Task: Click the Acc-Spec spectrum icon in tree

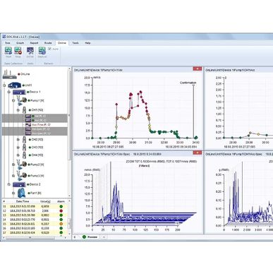Action: [28, 133]
